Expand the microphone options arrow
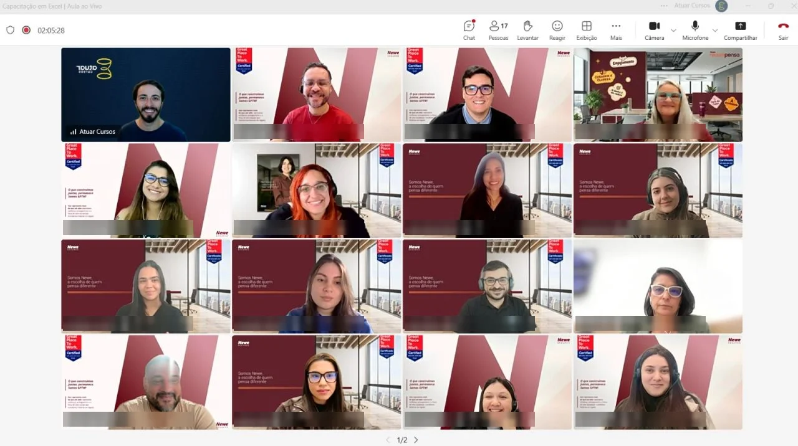Viewport: 798px width, 446px height. click(x=715, y=30)
